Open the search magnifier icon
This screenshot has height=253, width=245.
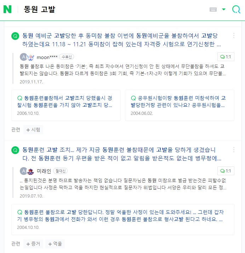236,10
